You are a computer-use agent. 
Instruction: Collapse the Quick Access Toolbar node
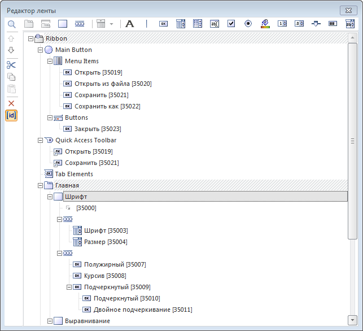click(40, 140)
